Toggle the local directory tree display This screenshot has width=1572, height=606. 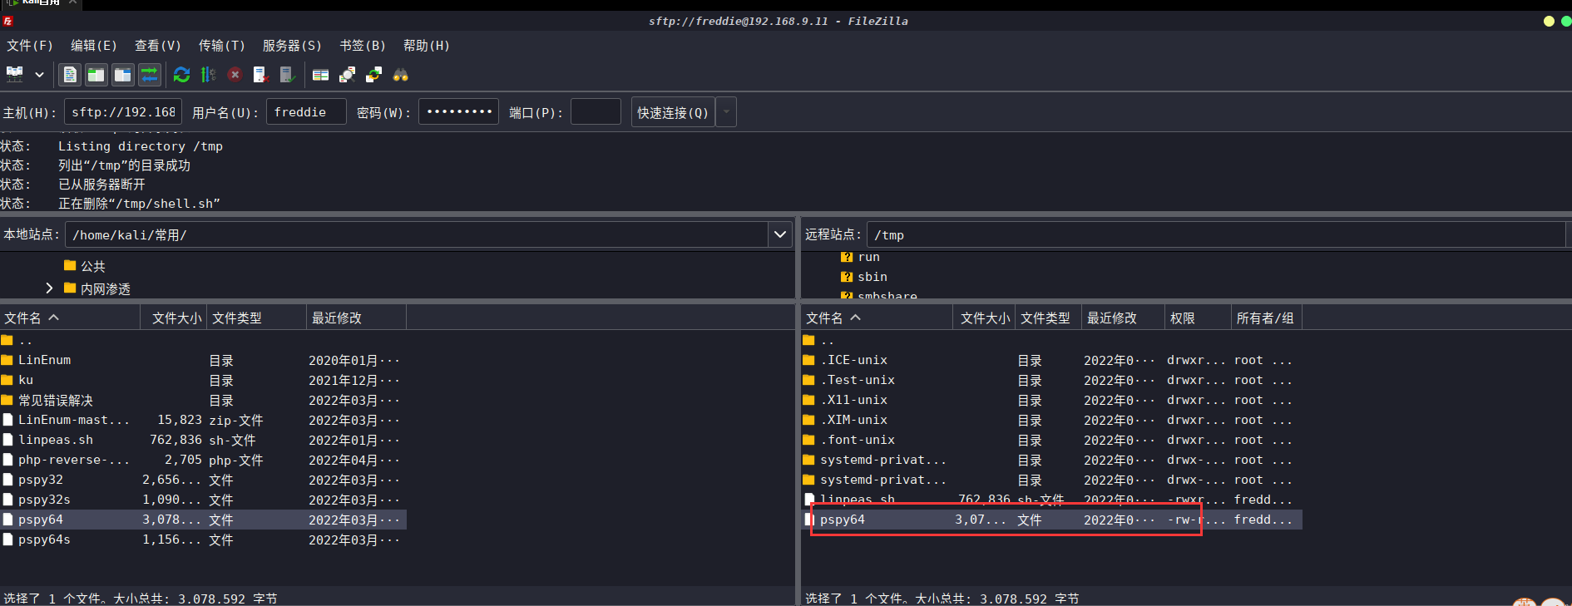click(96, 75)
